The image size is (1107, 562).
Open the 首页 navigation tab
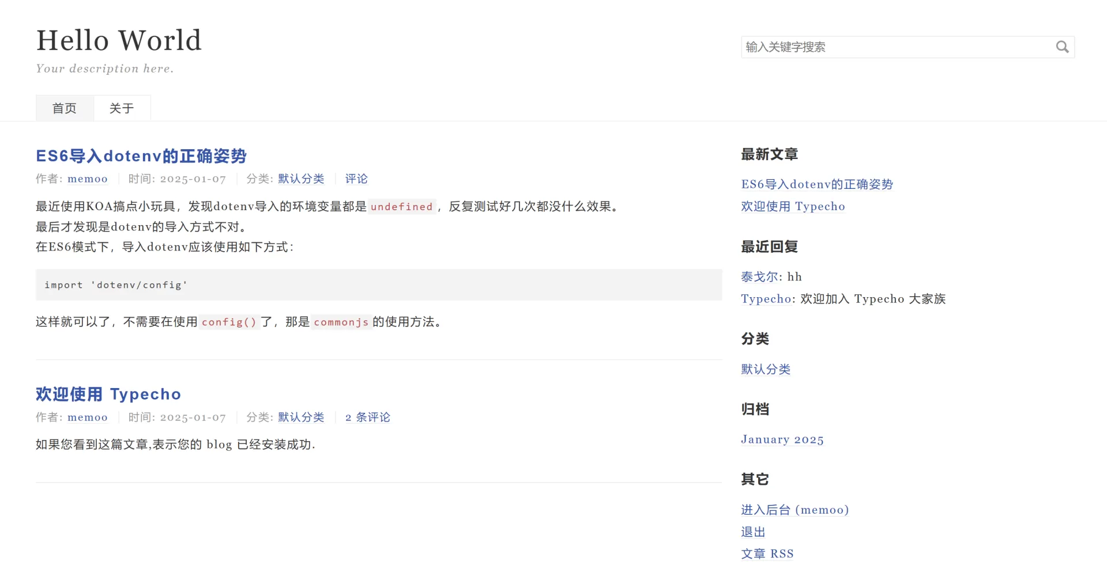coord(65,108)
